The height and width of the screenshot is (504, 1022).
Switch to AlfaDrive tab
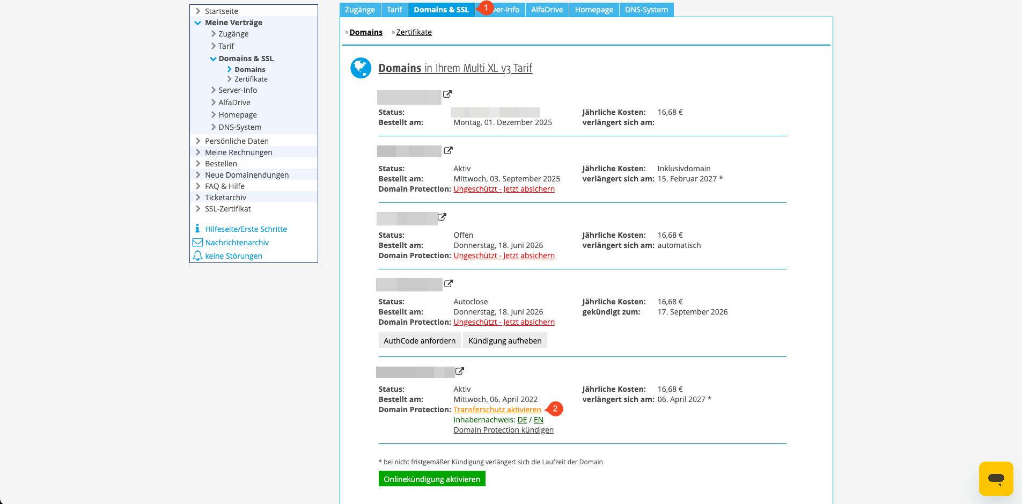(547, 10)
